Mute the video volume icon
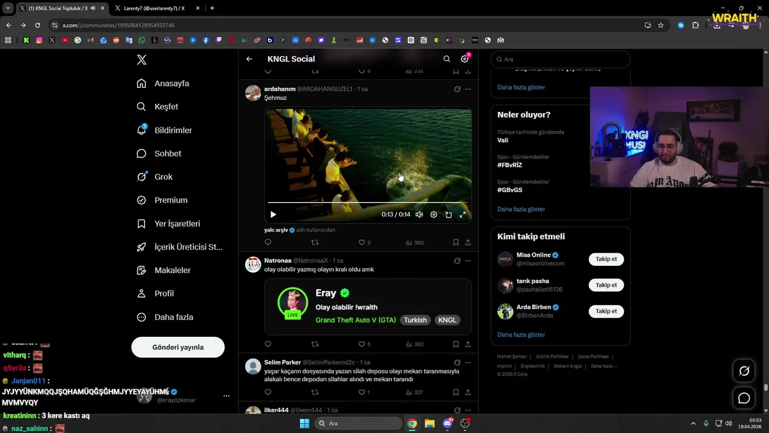Image resolution: width=769 pixels, height=433 pixels. point(419,215)
